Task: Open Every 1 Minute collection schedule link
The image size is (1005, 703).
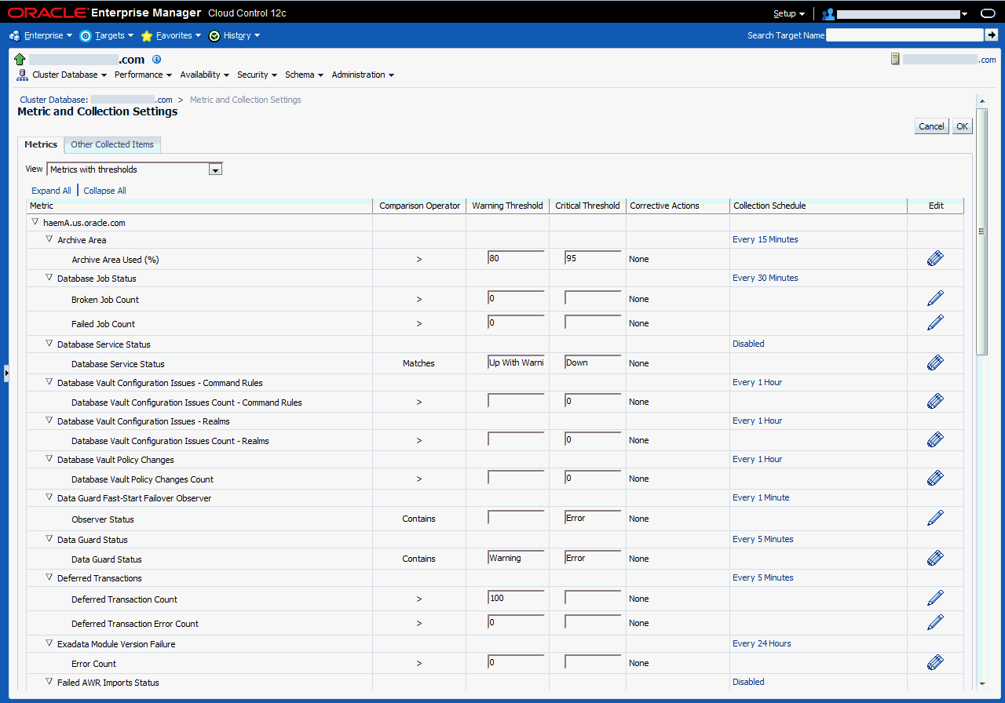Action: (x=761, y=497)
